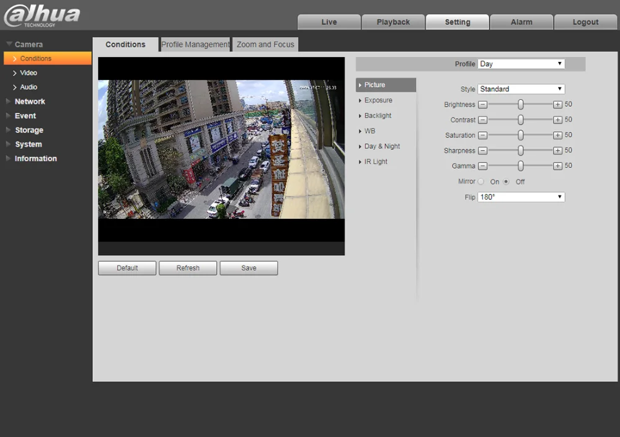Image resolution: width=620 pixels, height=437 pixels.
Task: Open the Style dropdown set to Standard
Action: click(x=521, y=89)
